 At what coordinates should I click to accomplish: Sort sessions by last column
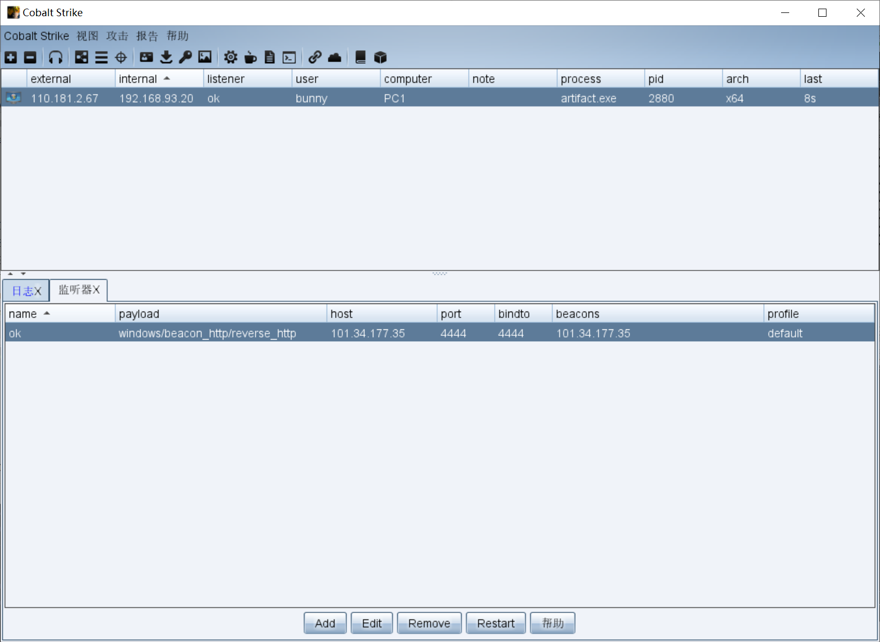(839, 79)
